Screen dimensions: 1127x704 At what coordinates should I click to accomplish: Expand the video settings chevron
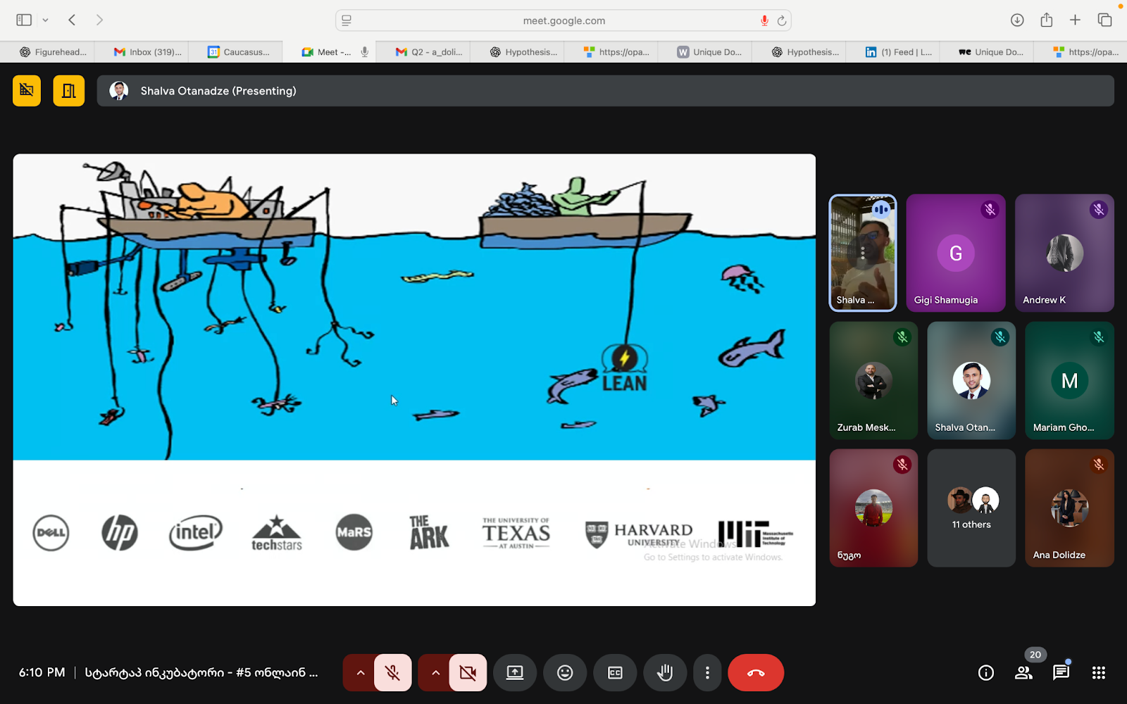435,673
